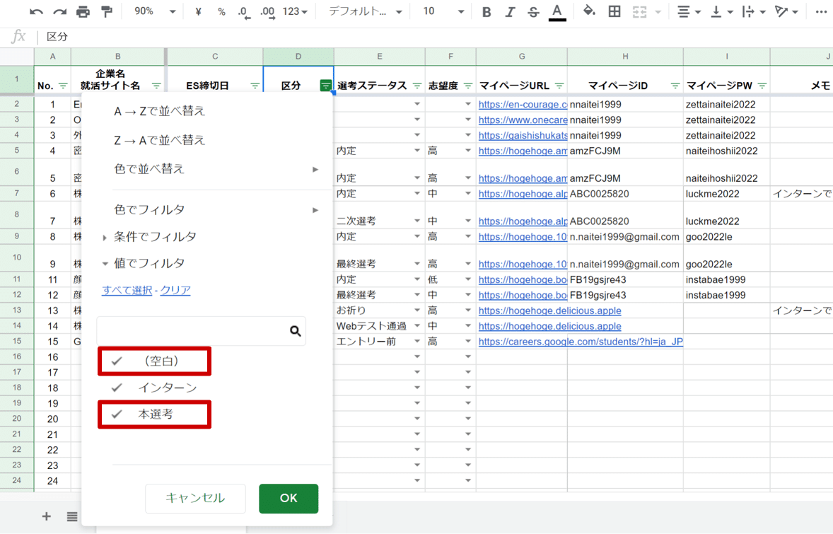Format as currency with yen icon

[198, 12]
